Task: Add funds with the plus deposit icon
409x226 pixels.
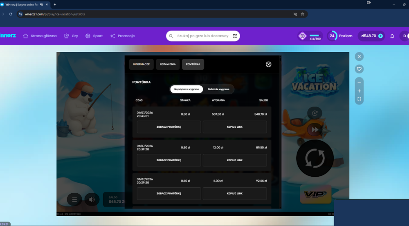Action: (380, 36)
